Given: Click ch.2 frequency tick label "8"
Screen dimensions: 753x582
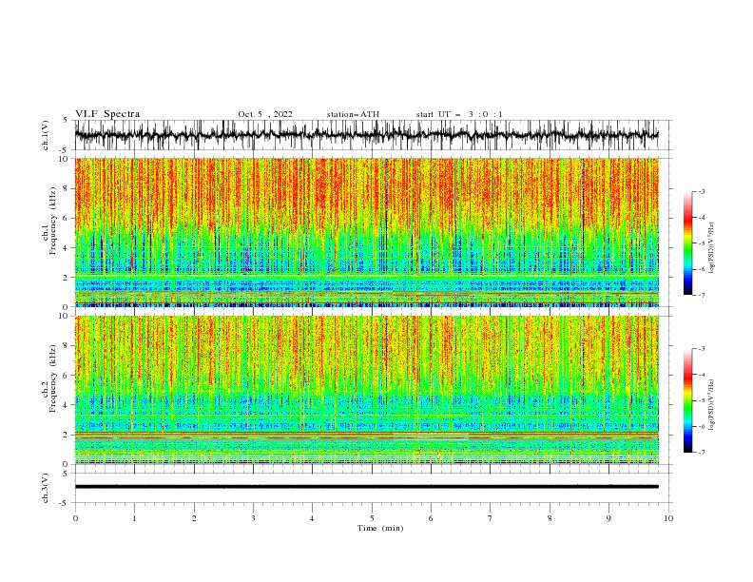Looking at the screenshot, I should click(x=67, y=346).
